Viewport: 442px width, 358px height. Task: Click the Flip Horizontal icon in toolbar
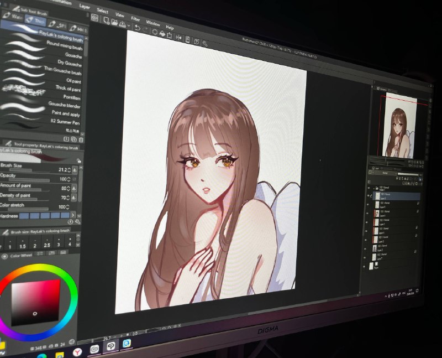coord(178,37)
